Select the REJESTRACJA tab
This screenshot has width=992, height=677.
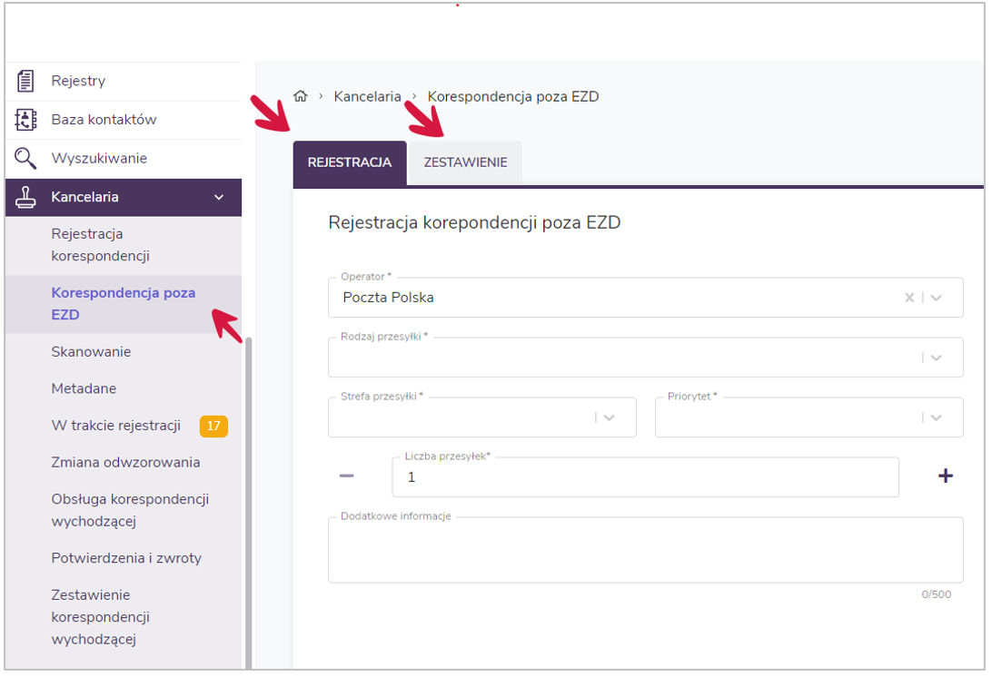pos(349,162)
